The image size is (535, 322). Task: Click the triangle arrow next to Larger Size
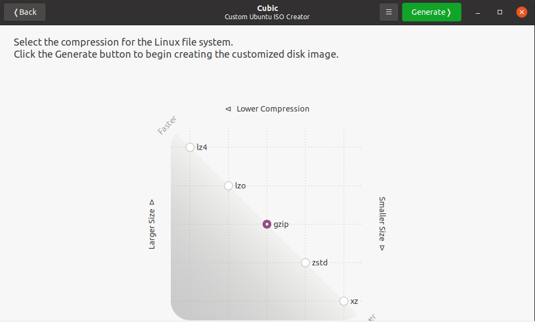point(152,202)
